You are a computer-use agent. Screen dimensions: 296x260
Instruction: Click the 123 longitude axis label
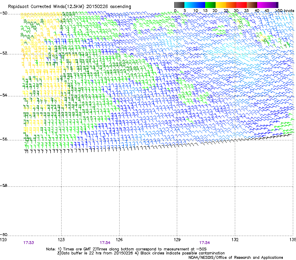pyautogui.click(x=61, y=240)
